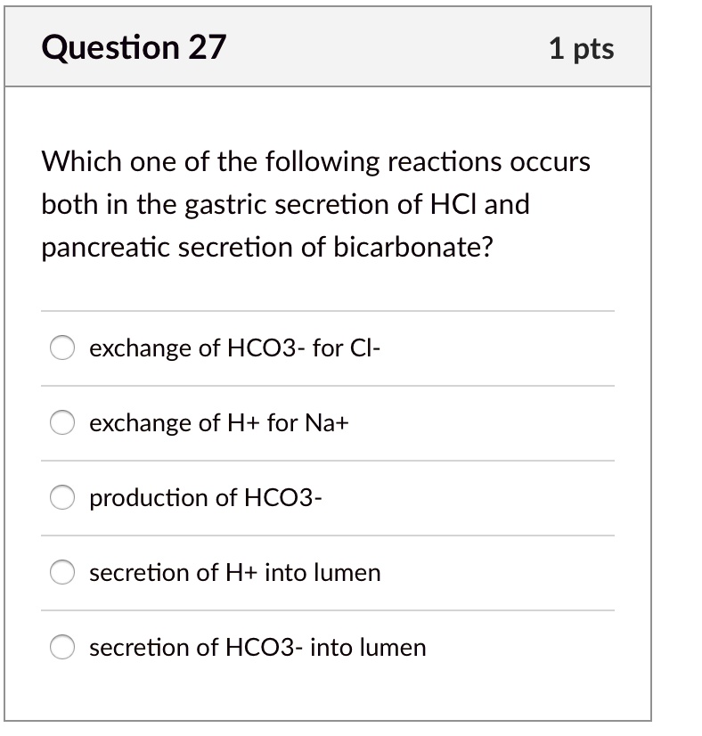Select the radio button for 'exchange of HCO3- for Cl-'

coord(61,348)
